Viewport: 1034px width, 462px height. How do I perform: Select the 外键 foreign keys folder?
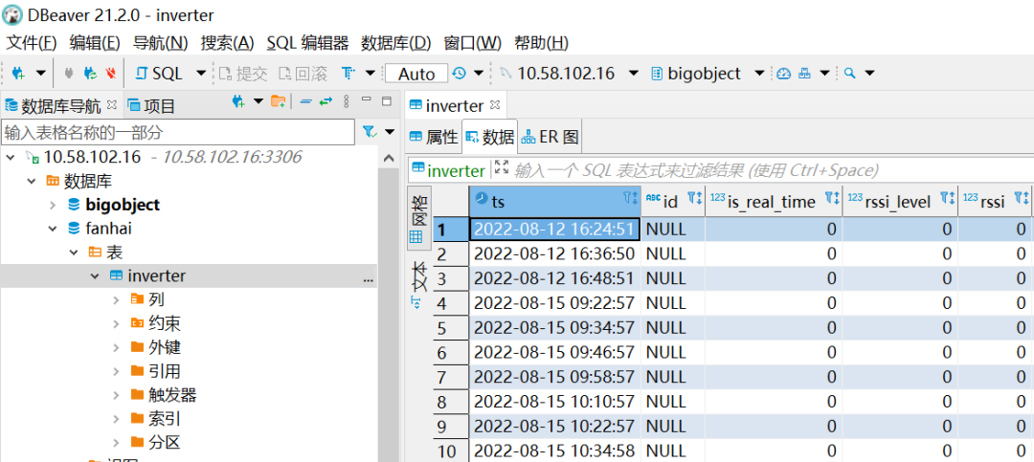tap(165, 347)
